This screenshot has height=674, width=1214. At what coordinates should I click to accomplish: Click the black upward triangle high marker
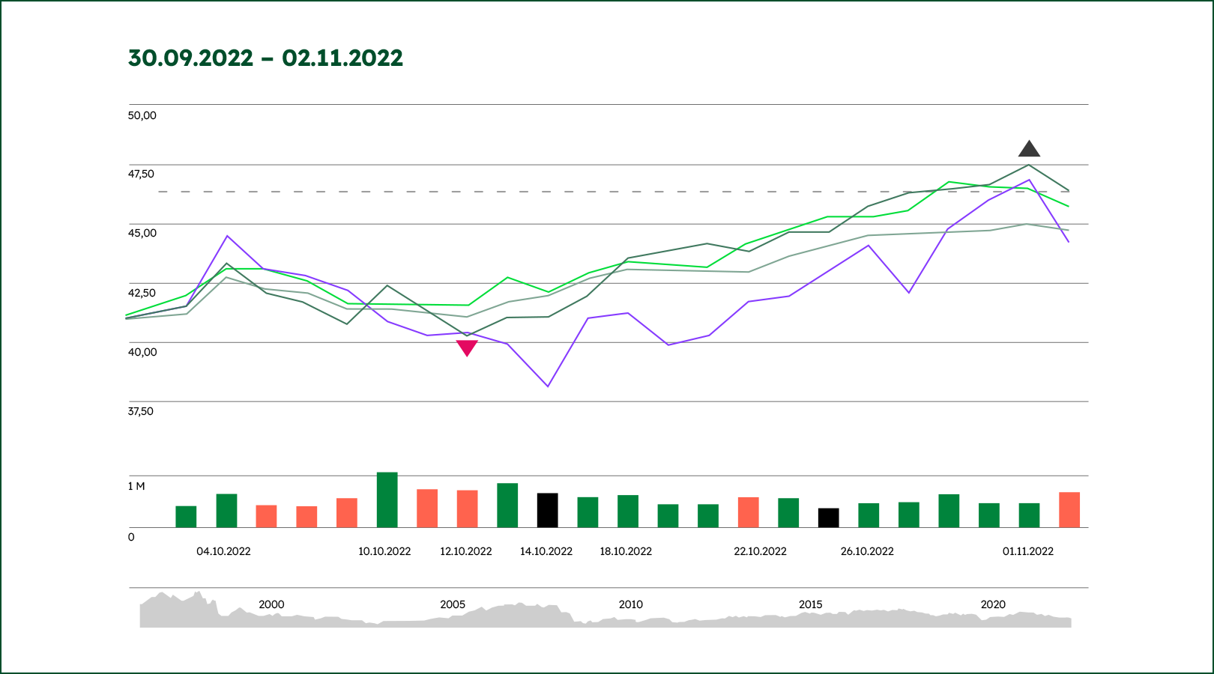[x=1029, y=149]
